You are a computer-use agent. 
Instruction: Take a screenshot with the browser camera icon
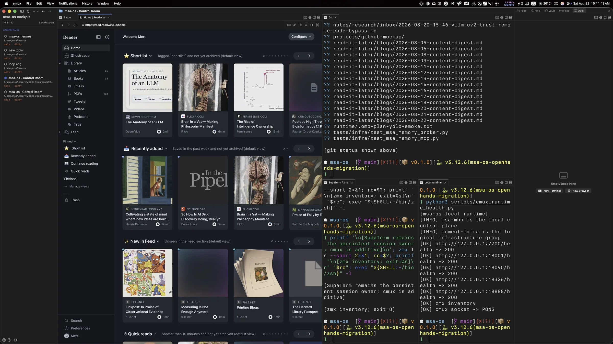(x=300, y=25)
